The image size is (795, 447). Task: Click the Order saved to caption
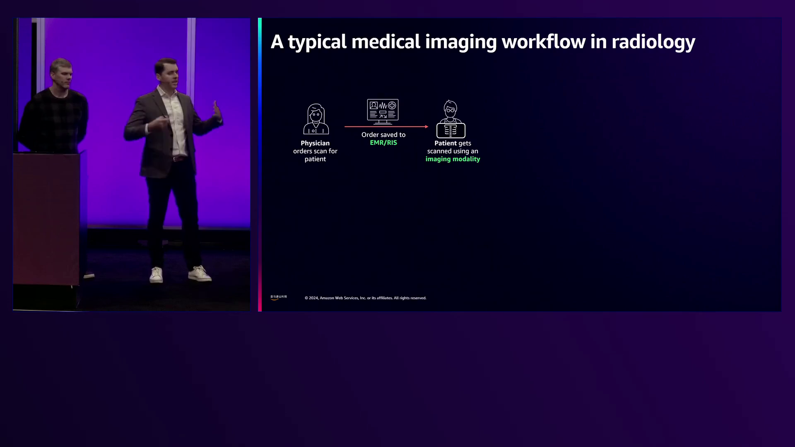coord(383,135)
